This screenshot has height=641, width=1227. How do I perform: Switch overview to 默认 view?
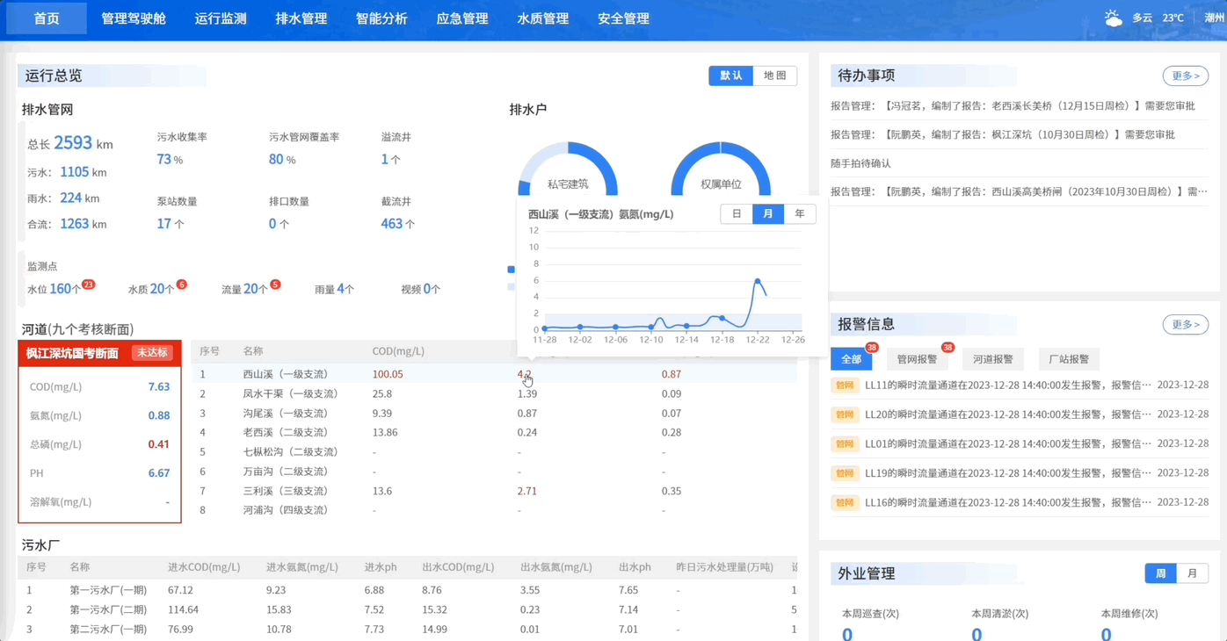tap(731, 76)
